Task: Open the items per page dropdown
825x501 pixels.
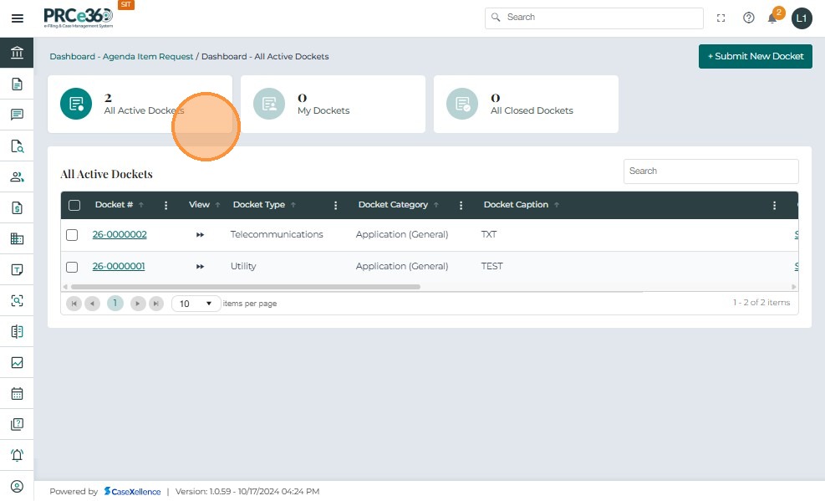Action: (x=196, y=304)
